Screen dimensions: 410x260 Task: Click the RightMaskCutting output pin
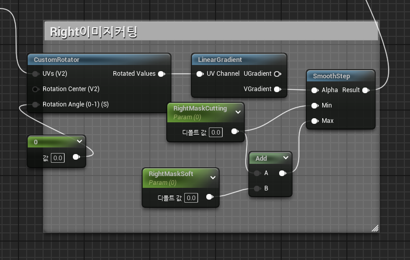[235, 131]
